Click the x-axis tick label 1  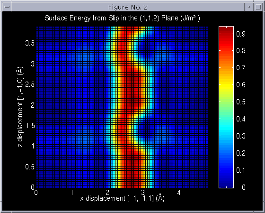tap(72, 193)
